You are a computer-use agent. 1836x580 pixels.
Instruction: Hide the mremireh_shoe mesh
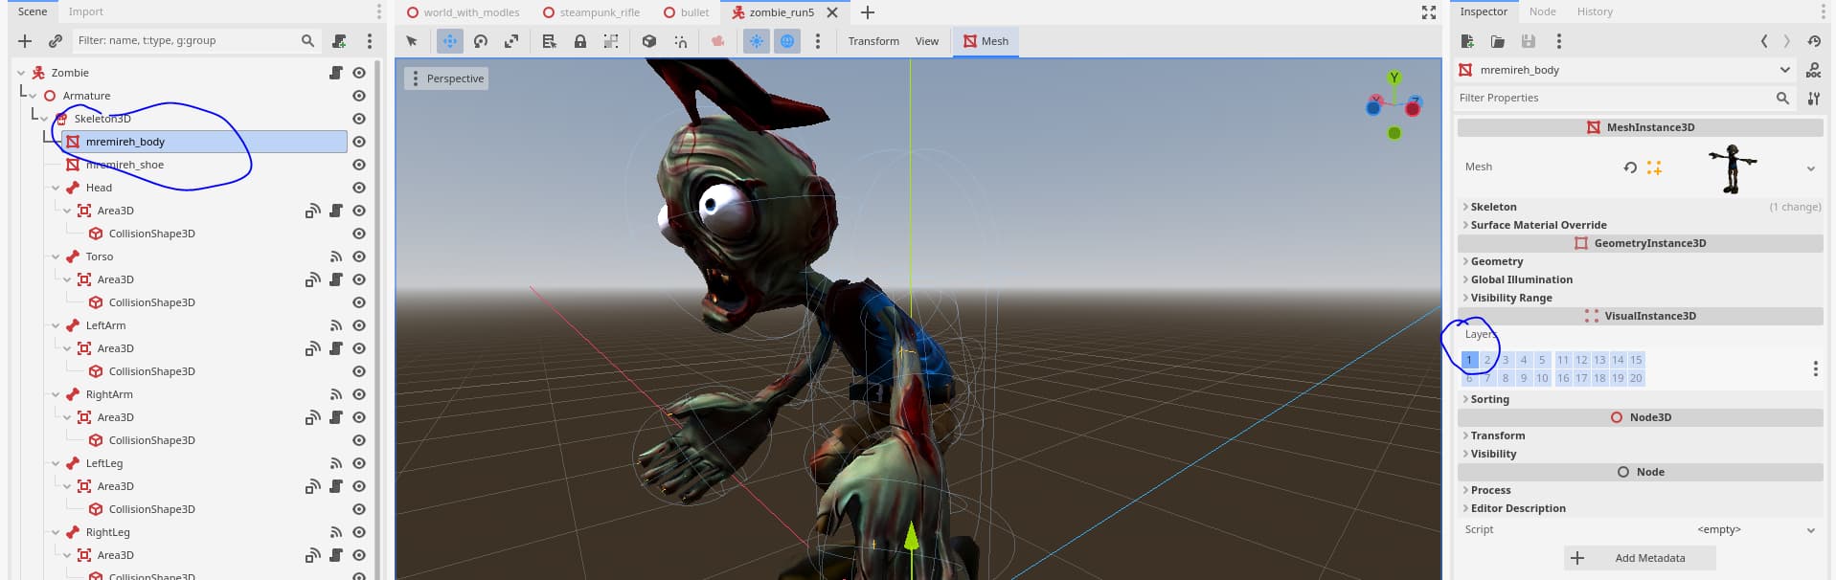tap(359, 165)
